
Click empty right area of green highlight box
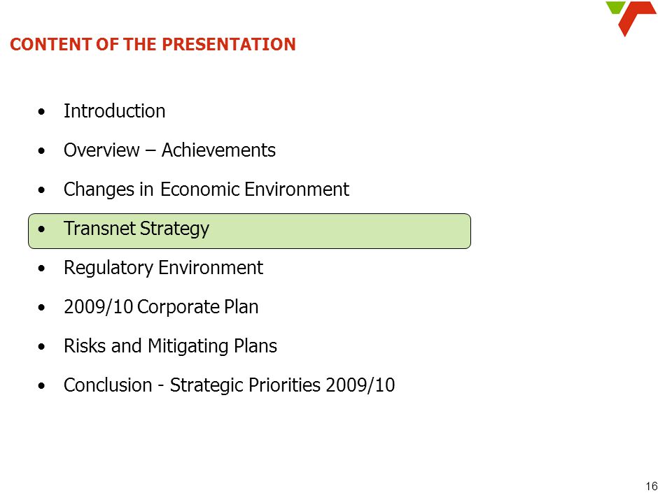pyautogui.click(x=340, y=231)
